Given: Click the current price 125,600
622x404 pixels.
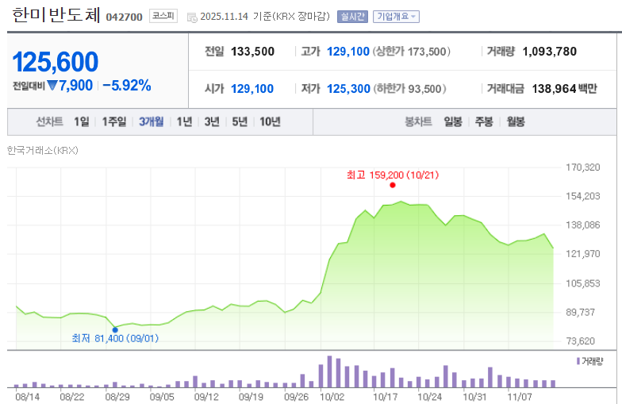Looking at the screenshot, I should click(56, 62).
